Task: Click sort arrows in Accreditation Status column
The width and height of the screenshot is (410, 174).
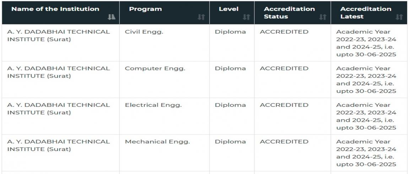Action: (323, 17)
